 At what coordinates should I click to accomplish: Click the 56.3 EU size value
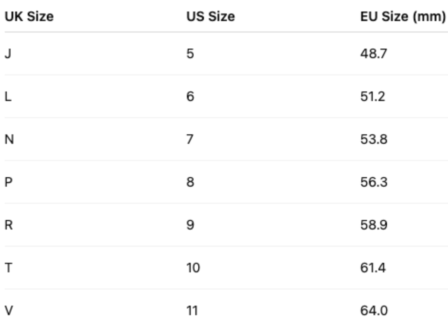374,182
